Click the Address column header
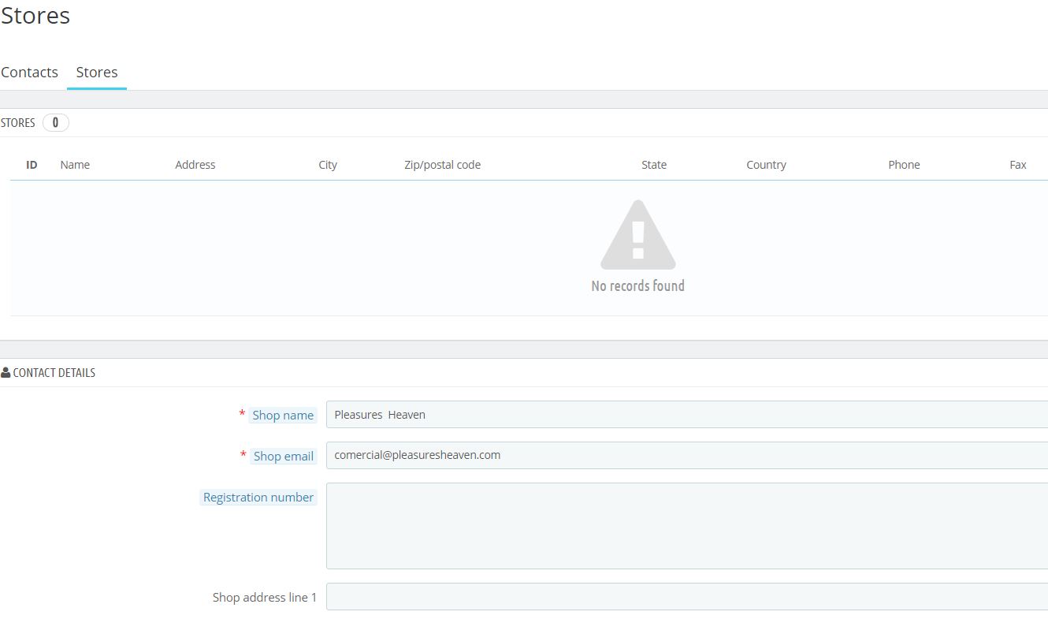This screenshot has width=1048, height=619. (x=195, y=165)
